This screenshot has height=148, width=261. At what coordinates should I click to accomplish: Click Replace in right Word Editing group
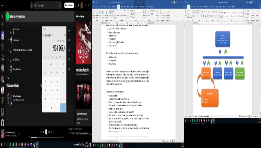(x=248, y=14)
